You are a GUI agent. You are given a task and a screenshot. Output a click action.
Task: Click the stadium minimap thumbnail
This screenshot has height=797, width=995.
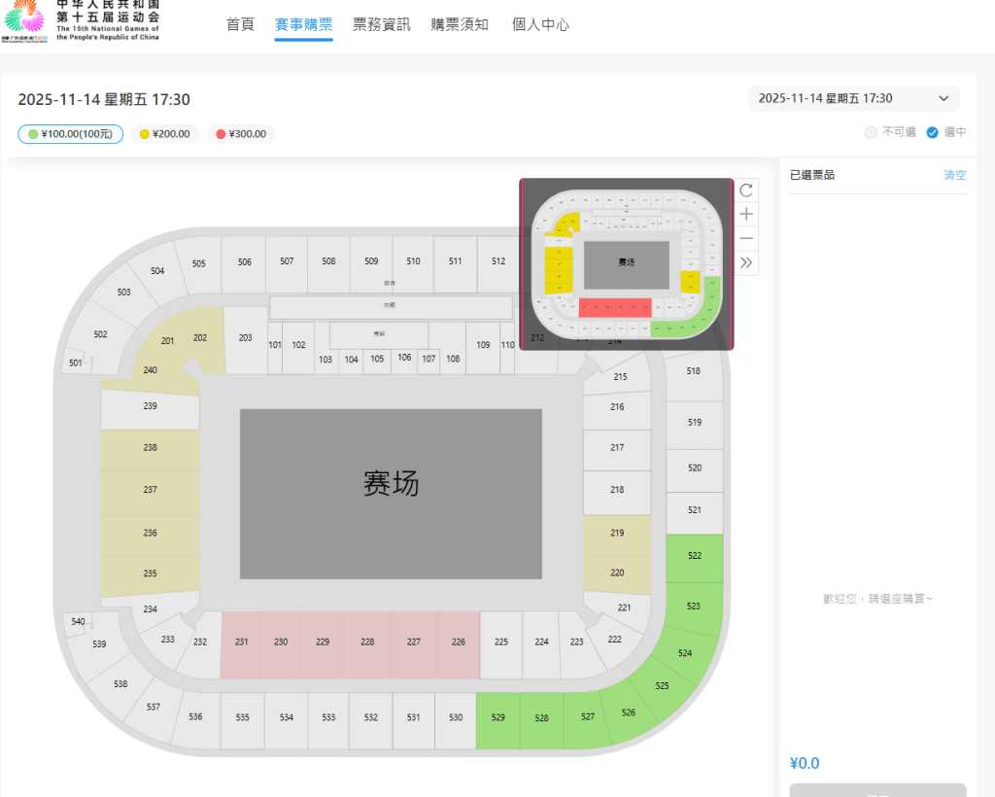[627, 264]
